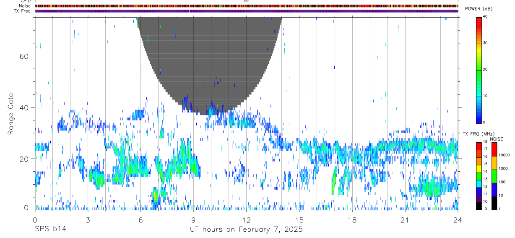The height and width of the screenshot is (238, 515).
Task: Click the 40 tick on Range Gate axis
Action: coord(24,107)
